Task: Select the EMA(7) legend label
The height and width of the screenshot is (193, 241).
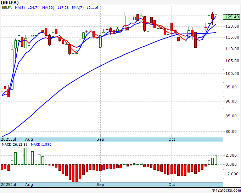Action: tap(78, 8)
